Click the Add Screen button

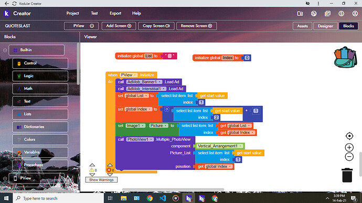click(119, 26)
